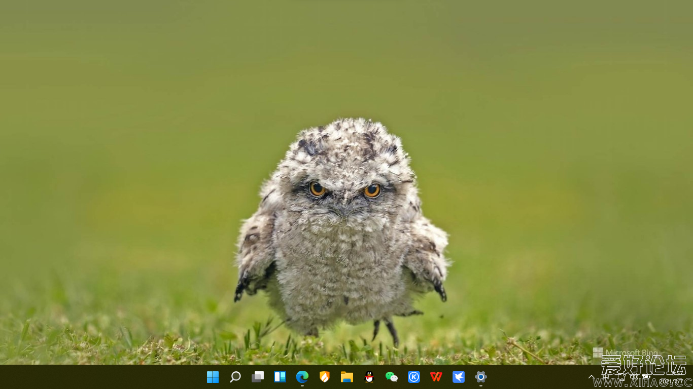Screen dimensions: 693x389
Task: Launch Microsoft Edge browser
Action: click(x=302, y=377)
